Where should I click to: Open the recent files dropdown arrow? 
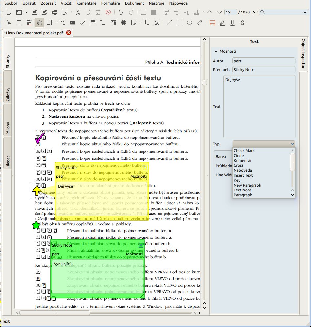coord(27,12)
